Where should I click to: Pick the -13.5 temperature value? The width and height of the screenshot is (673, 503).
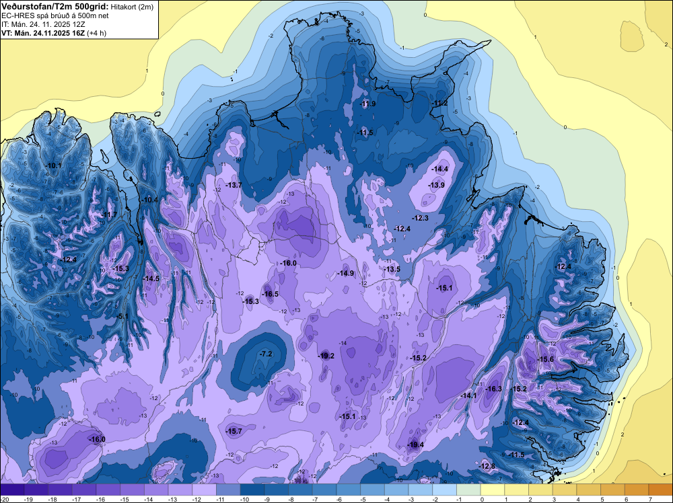392,269
